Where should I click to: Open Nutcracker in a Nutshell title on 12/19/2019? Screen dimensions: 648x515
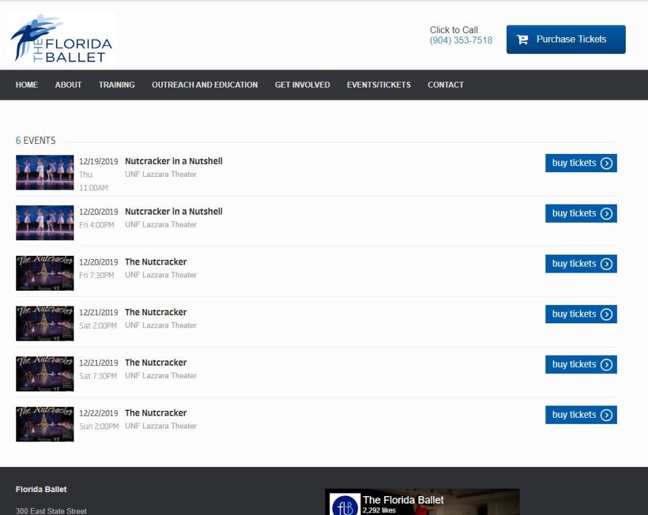click(x=173, y=161)
